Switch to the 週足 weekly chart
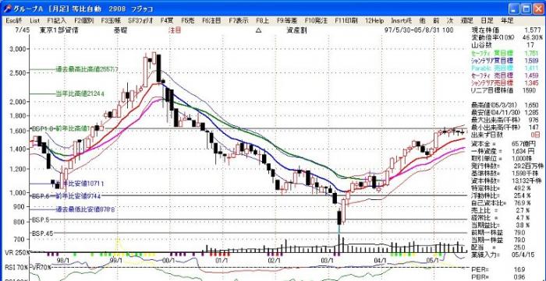 (x=466, y=20)
